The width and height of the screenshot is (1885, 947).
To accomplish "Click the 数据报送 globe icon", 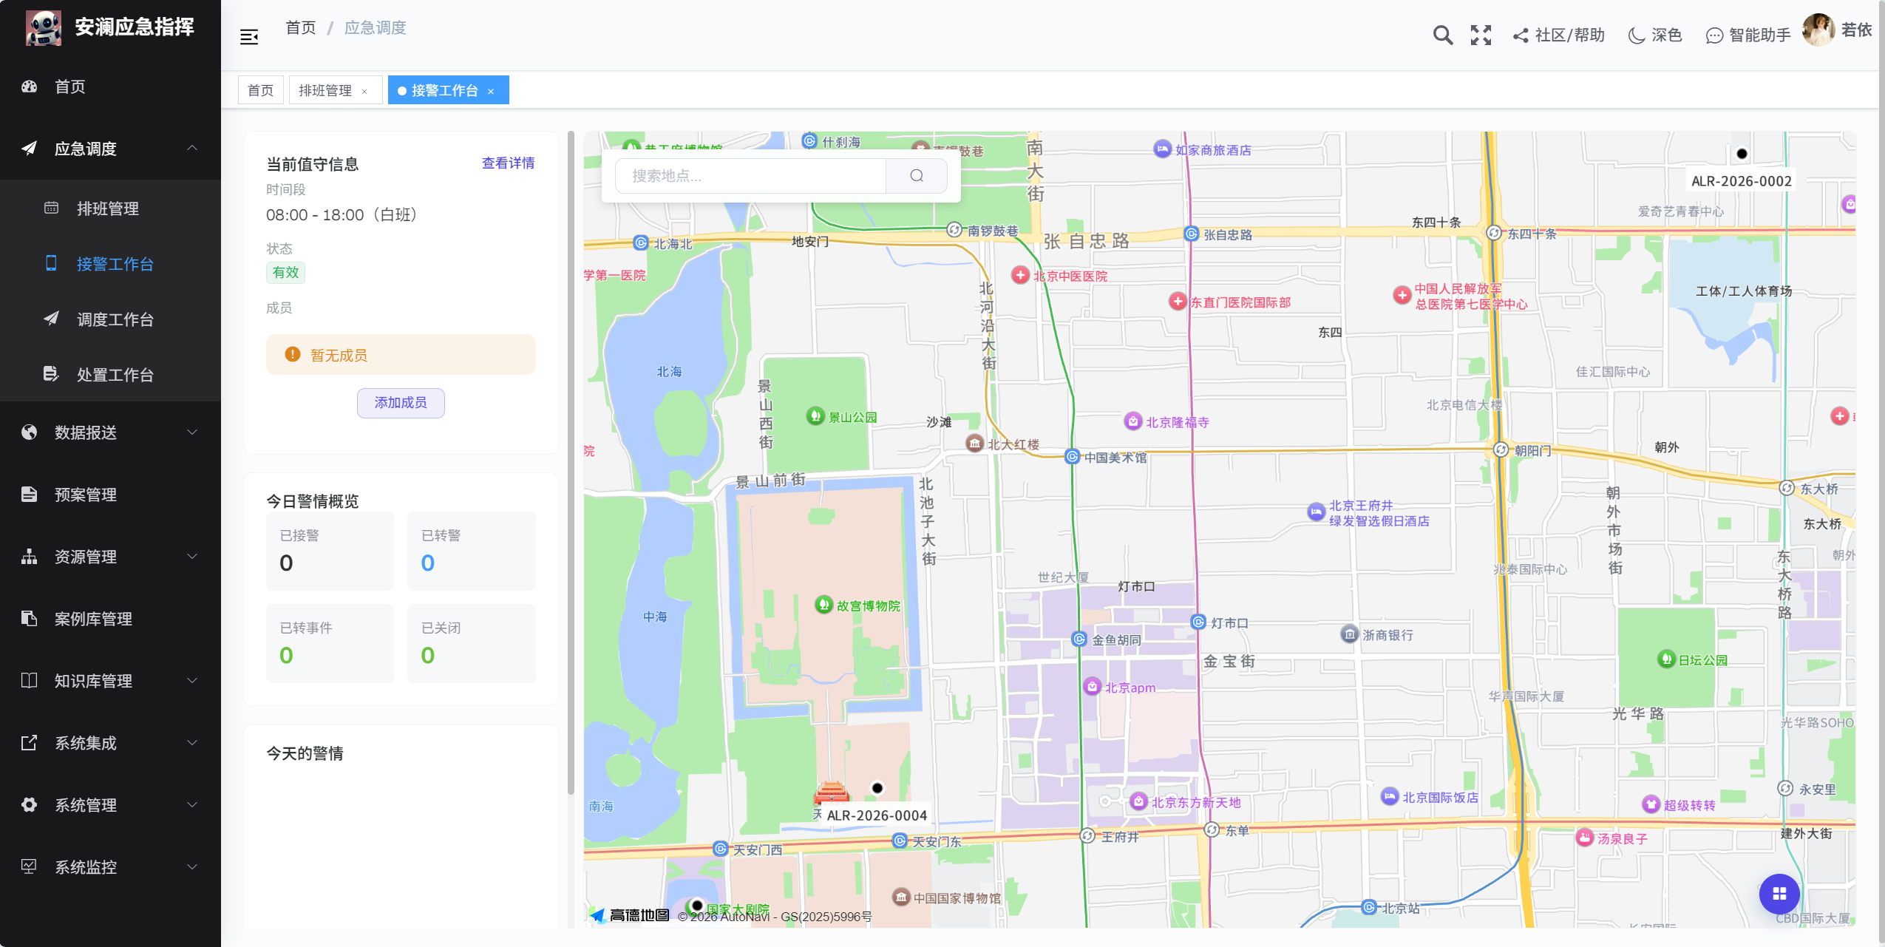I will pyautogui.click(x=30, y=432).
